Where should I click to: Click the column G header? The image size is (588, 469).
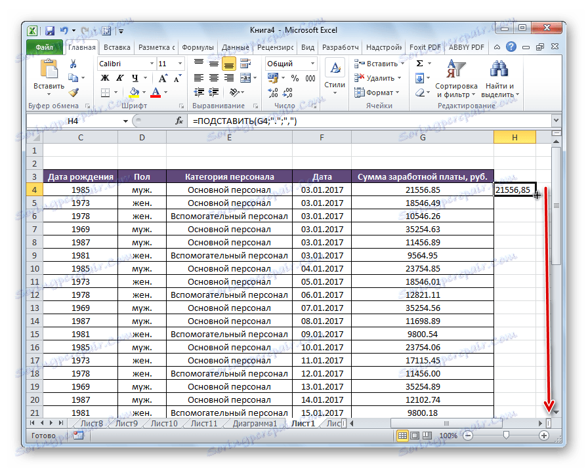[423, 138]
